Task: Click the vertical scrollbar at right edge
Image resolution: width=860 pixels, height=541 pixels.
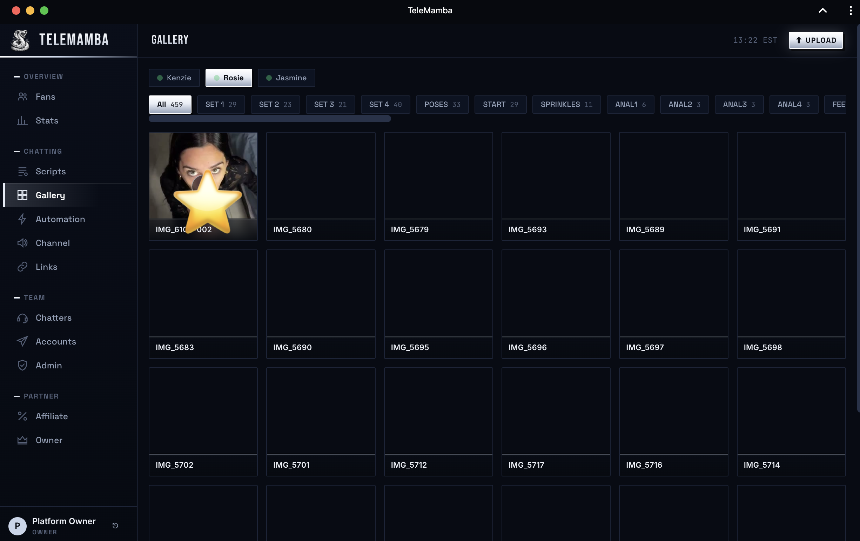Action: (x=858, y=219)
